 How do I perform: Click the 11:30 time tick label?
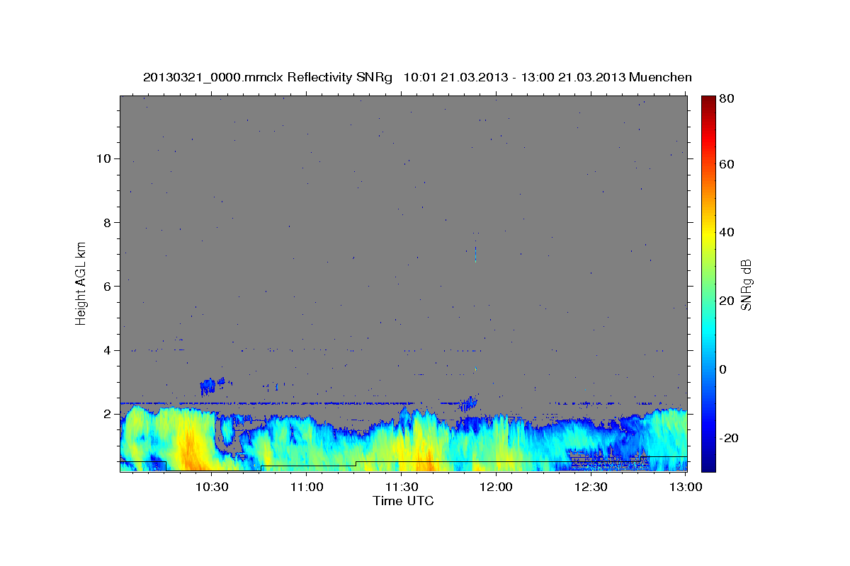coord(402,487)
